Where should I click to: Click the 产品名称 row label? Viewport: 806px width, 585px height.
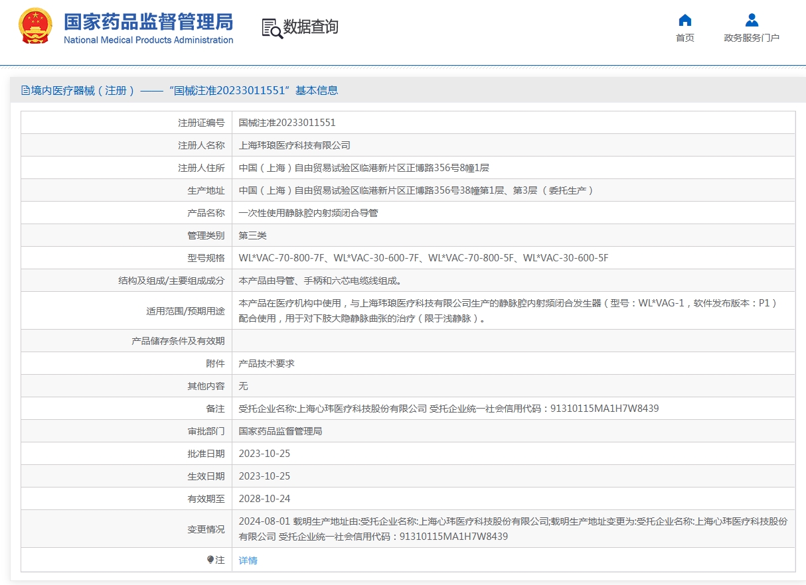click(206, 213)
